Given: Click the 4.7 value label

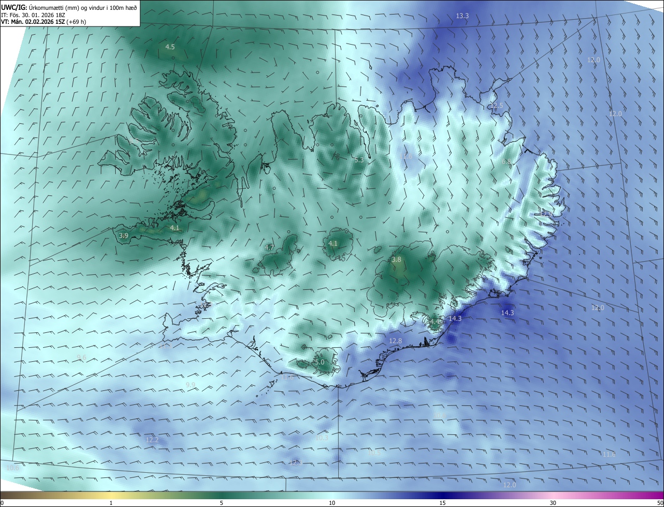Looking at the screenshot, I should tap(269, 248).
